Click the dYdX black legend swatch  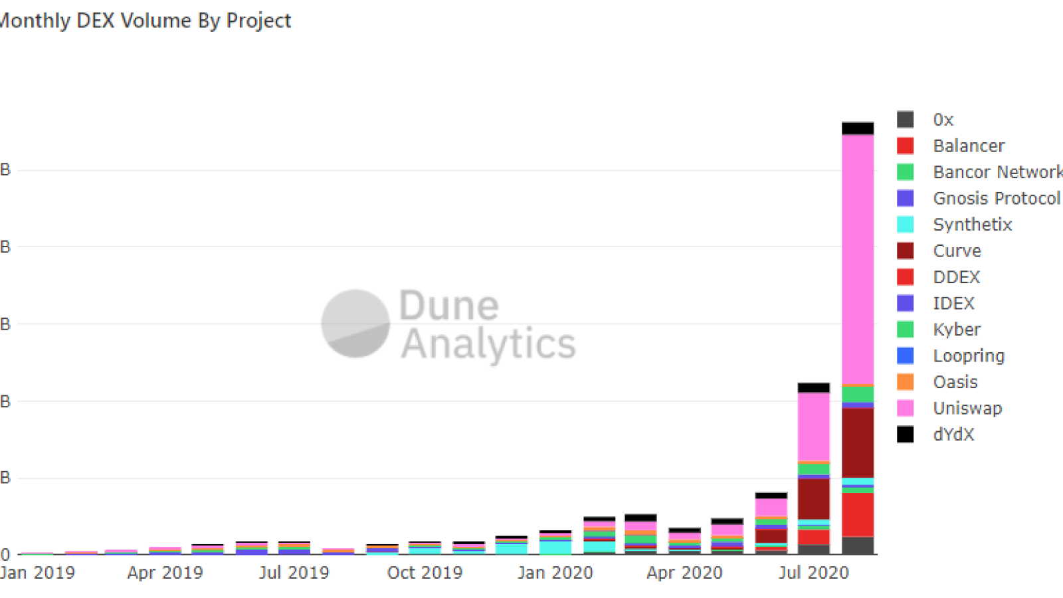(x=905, y=435)
